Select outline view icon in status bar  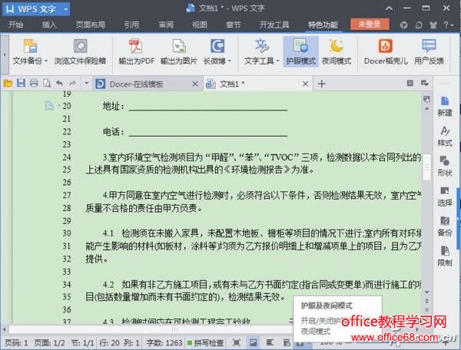tap(270, 342)
